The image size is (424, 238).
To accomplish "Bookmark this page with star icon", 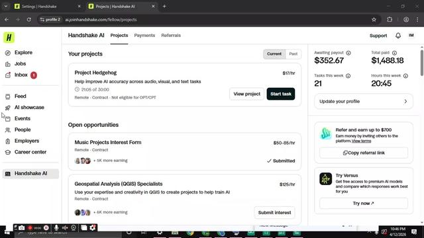I will 374,19.
